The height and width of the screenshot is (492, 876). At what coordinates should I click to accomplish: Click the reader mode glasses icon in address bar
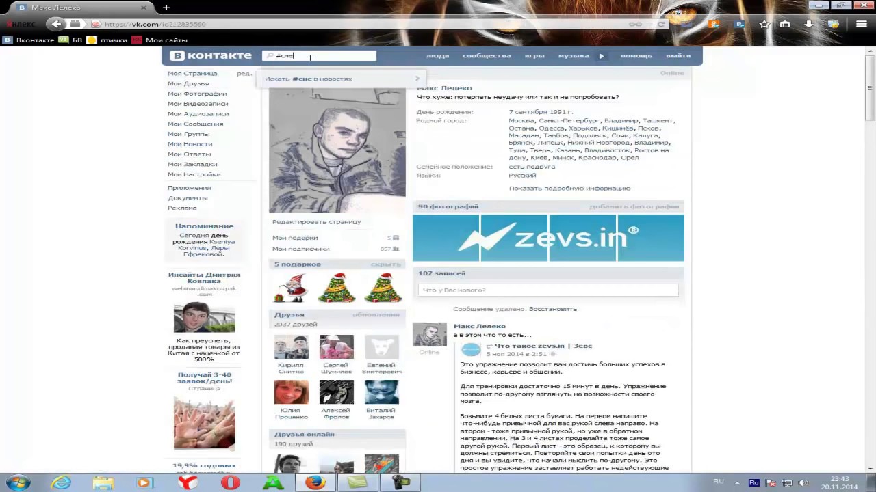(x=635, y=24)
